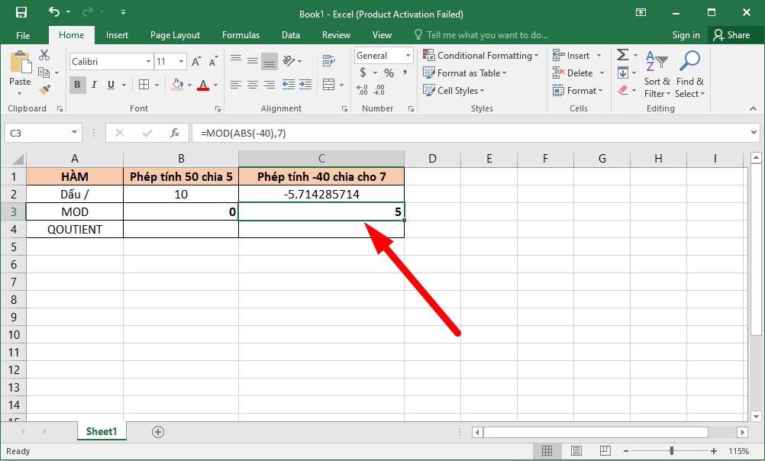Toggle italic formatting
The height and width of the screenshot is (461, 765).
[93, 85]
